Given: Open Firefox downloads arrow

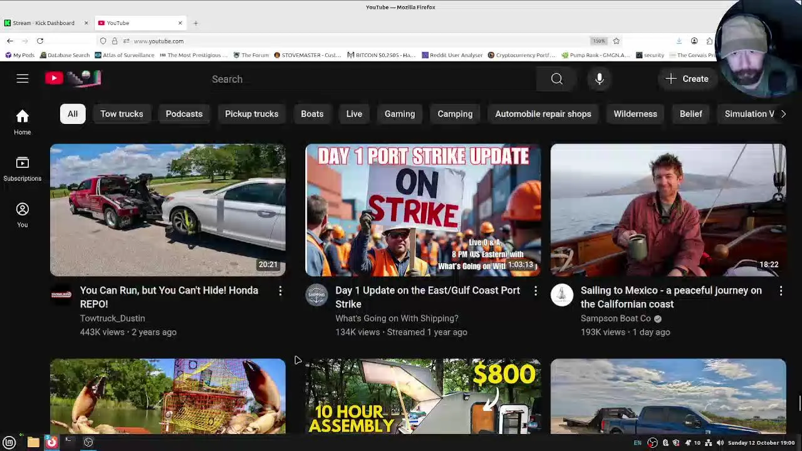Looking at the screenshot, I should click(x=679, y=41).
